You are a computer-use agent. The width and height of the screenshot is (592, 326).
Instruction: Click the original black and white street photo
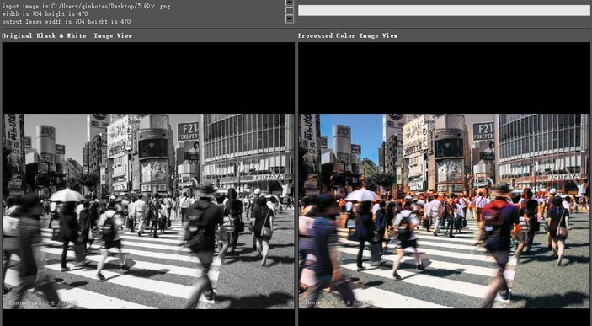pyautogui.click(x=148, y=211)
